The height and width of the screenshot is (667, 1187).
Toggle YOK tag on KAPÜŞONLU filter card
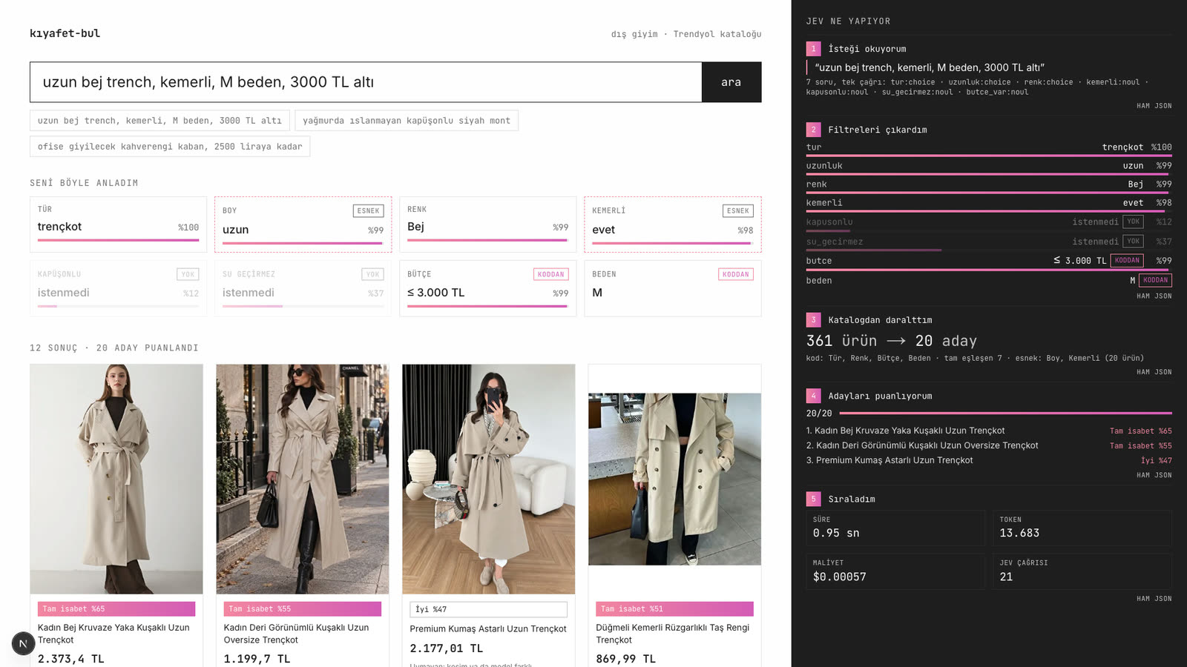pyautogui.click(x=188, y=274)
